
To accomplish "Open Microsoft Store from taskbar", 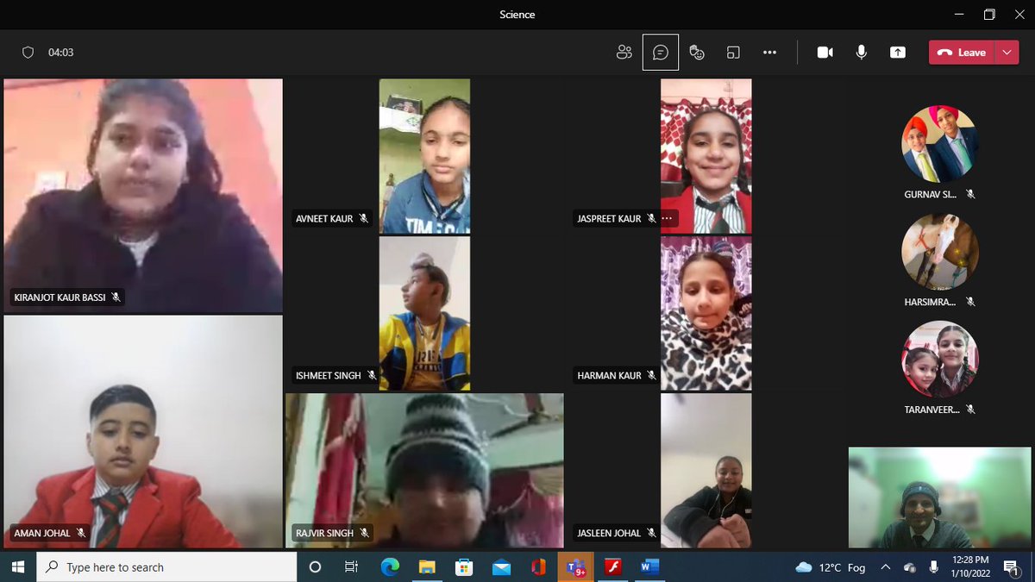I will click(x=464, y=566).
